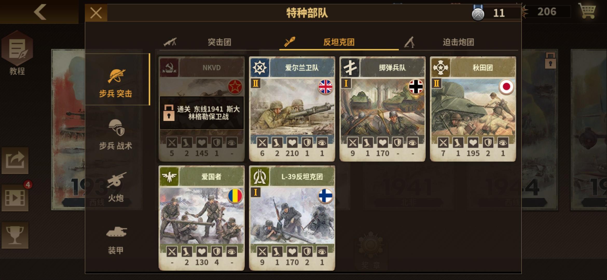The image size is (607, 280).
Task: Choose the 秋田团 unit card
Action: 473,109
